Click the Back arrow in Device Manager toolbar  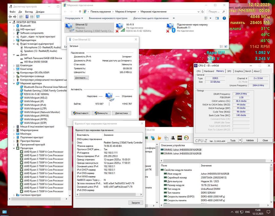pos(10,17)
